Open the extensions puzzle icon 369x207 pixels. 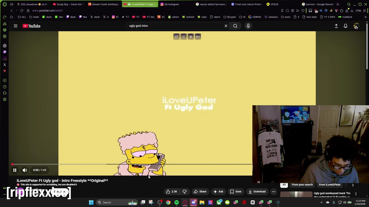(342, 11)
